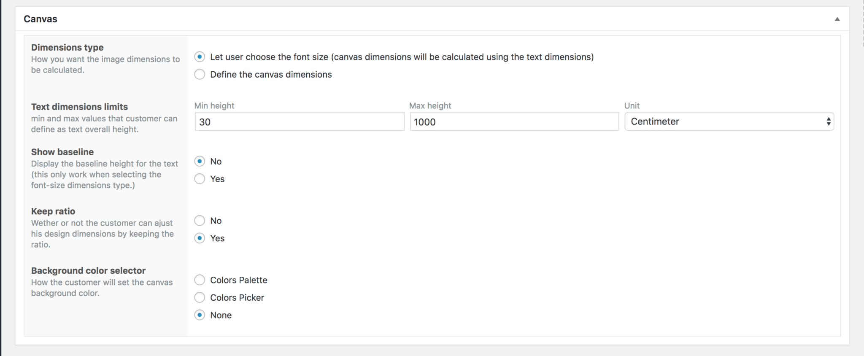
Task: Click the Show baseline heading
Action: (62, 152)
